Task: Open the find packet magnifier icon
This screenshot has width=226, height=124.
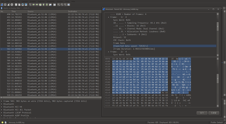Action: click(30, 5)
